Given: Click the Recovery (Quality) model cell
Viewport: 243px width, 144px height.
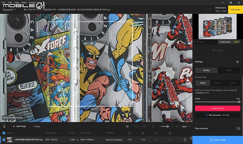Looking at the screenshot, I should (114, 140).
